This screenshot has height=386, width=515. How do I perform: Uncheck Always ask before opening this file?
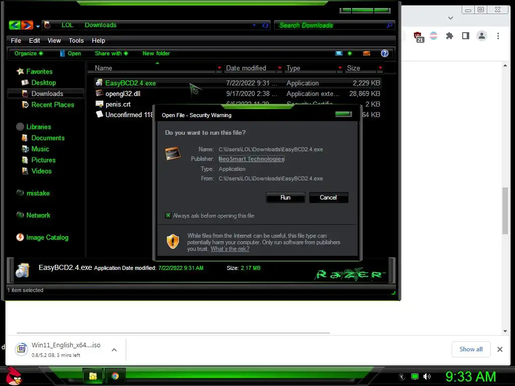tap(168, 216)
